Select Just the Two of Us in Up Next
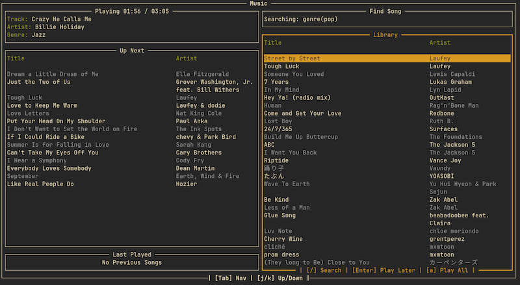 tap(39, 82)
